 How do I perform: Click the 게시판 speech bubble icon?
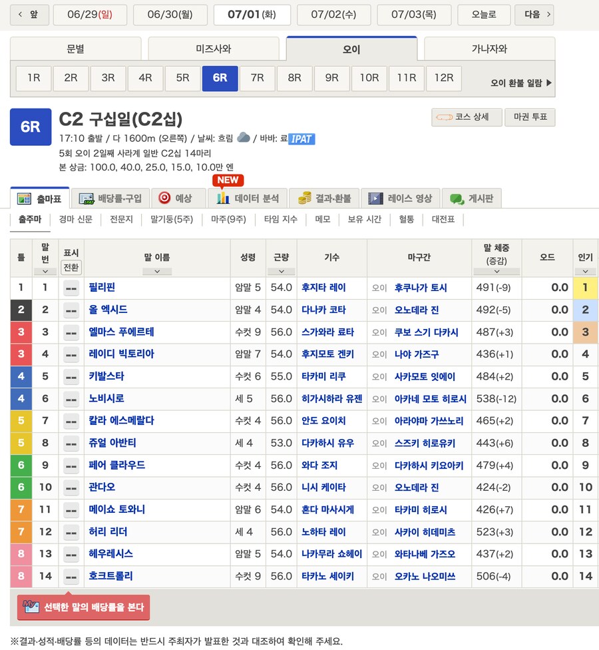(457, 199)
